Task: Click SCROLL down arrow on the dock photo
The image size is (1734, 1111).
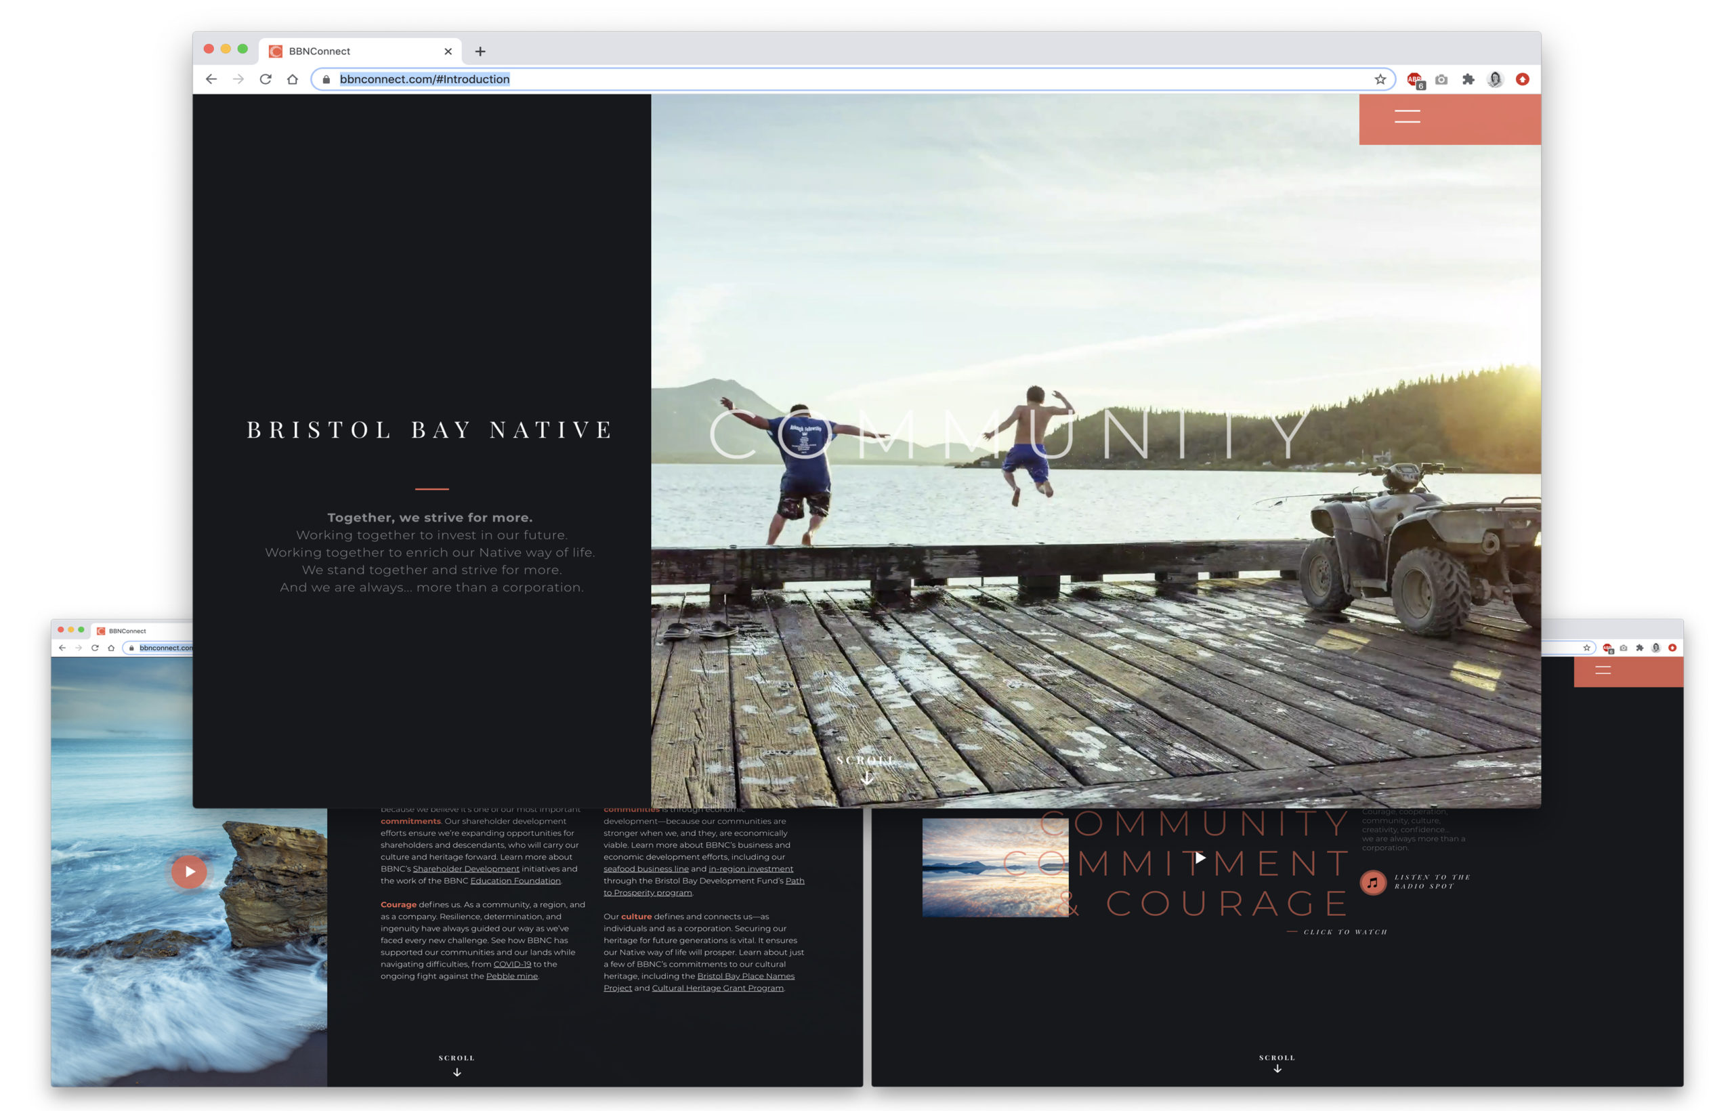Action: (867, 778)
